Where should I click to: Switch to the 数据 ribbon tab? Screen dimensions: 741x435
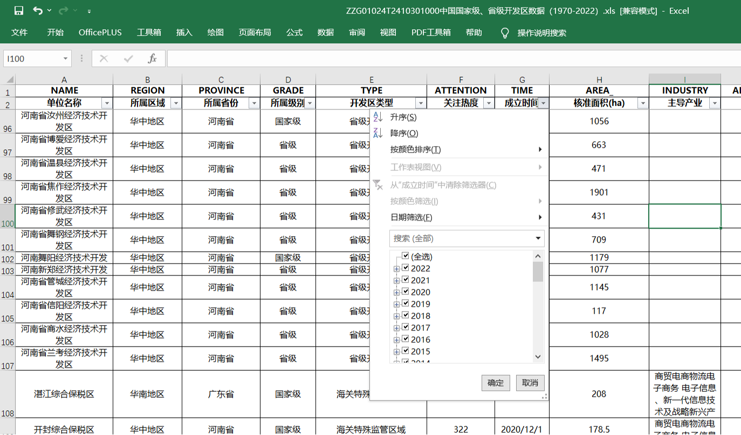[x=326, y=32]
